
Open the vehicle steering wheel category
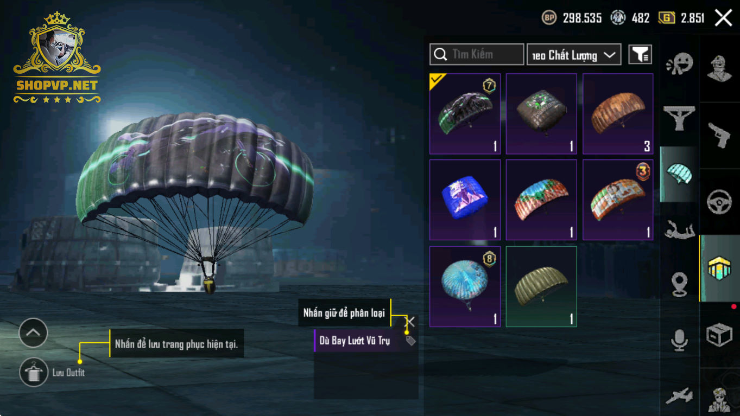click(x=719, y=202)
